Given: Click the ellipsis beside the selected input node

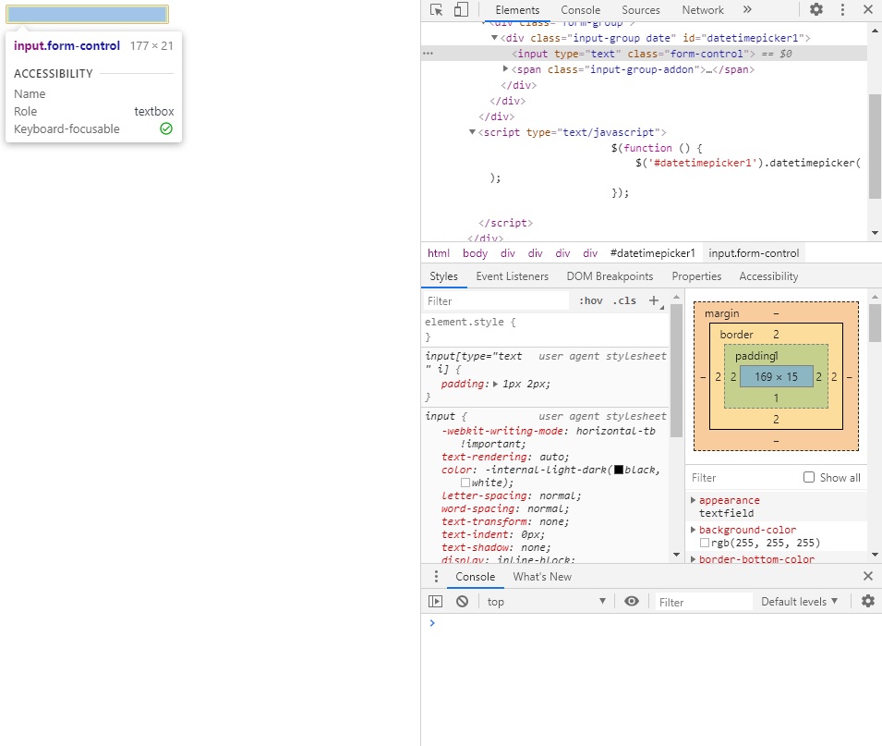Looking at the screenshot, I should [428, 54].
